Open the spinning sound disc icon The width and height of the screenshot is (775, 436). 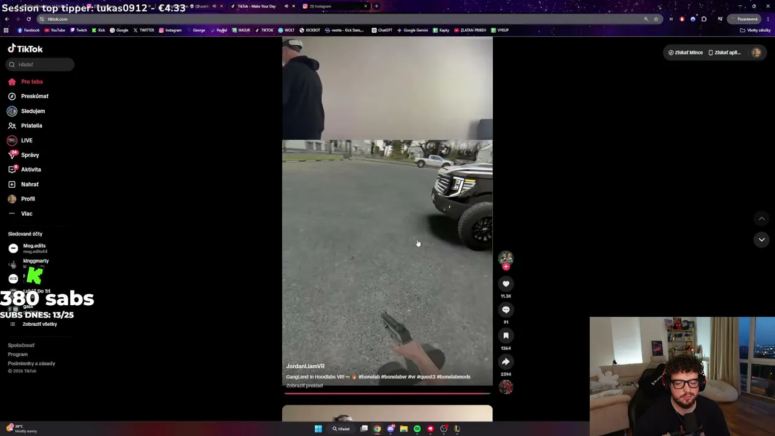point(506,386)
